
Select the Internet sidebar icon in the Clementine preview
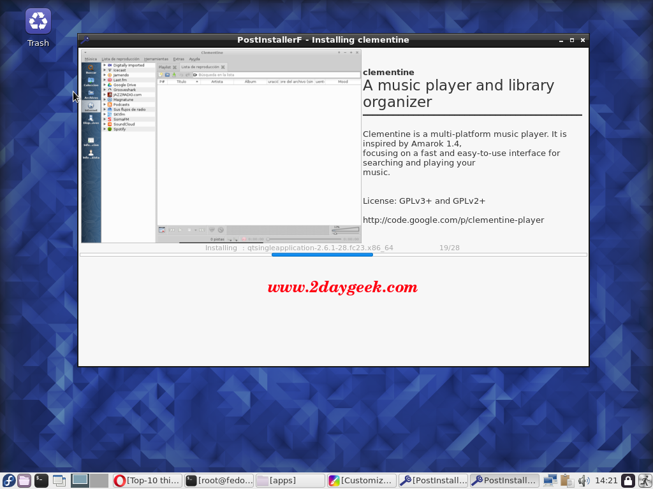91,107
